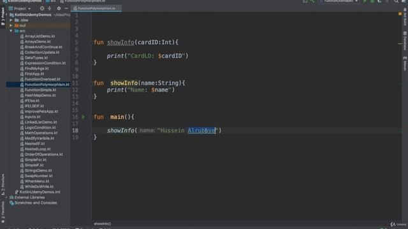Open BreakAndContinue.kt file

[x=43, y=47]
